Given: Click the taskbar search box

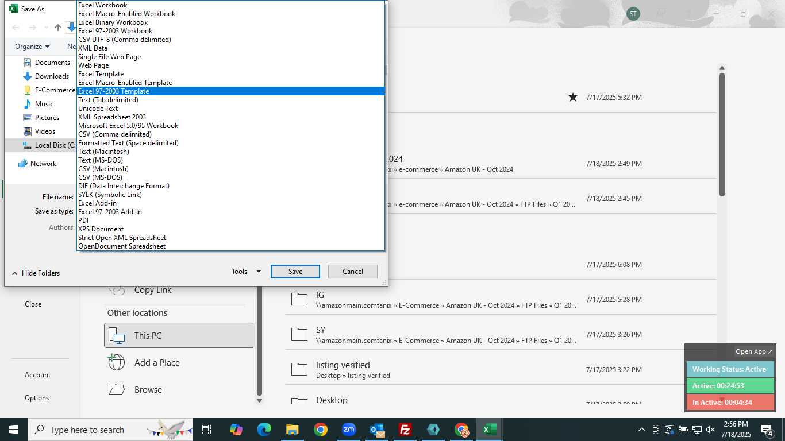Looking at the screenshot, I should 111,430.
